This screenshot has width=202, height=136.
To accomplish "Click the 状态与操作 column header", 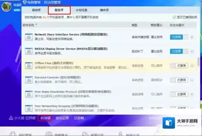I will pos(177,25).
